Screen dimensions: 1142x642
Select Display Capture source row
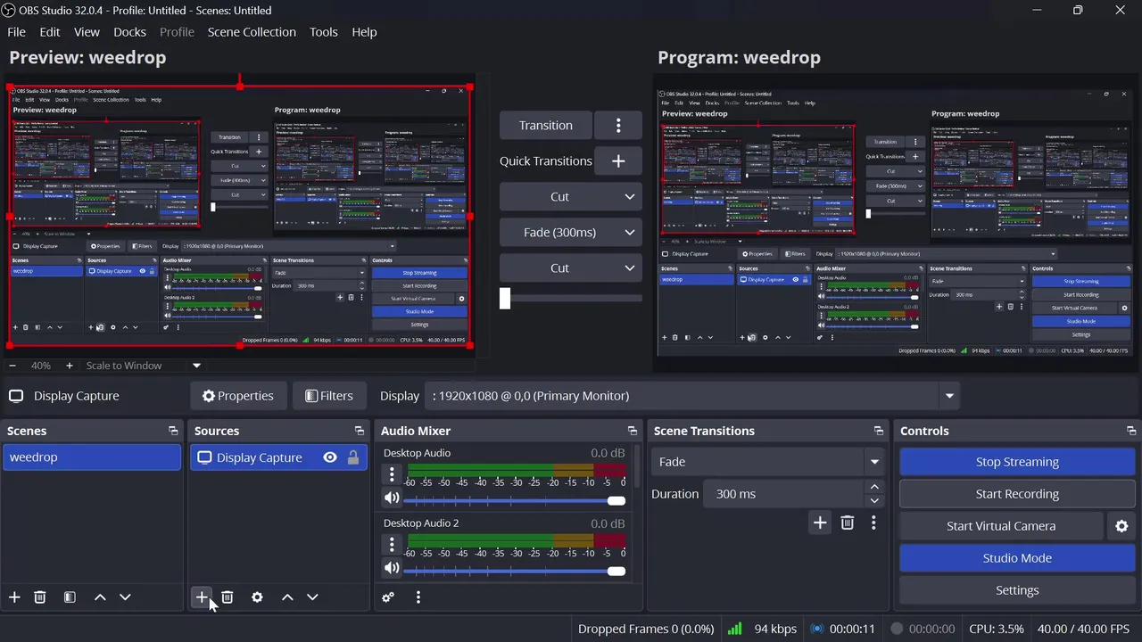(x=279, y=457)
